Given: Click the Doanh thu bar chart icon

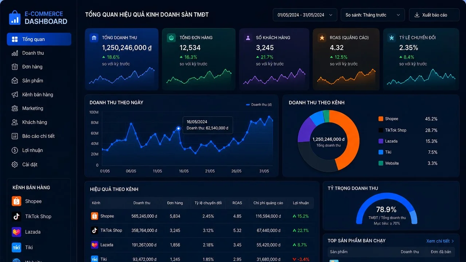Looking at the screenshot, I should click(x=15, y=53).
